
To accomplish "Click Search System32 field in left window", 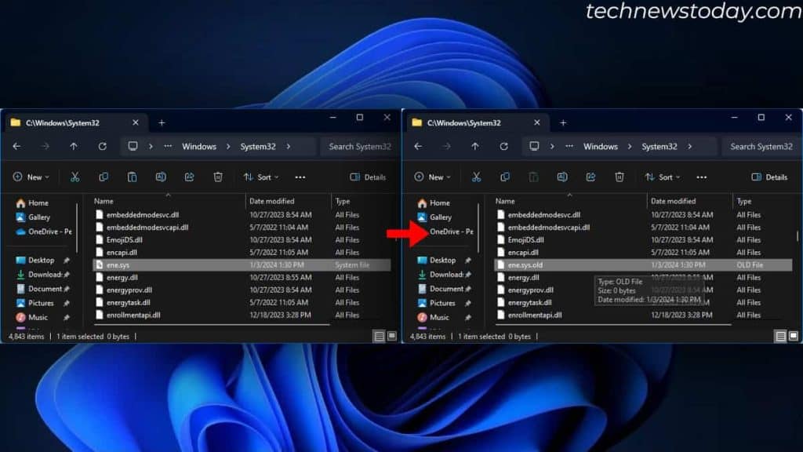I will [x=359, y=147].
